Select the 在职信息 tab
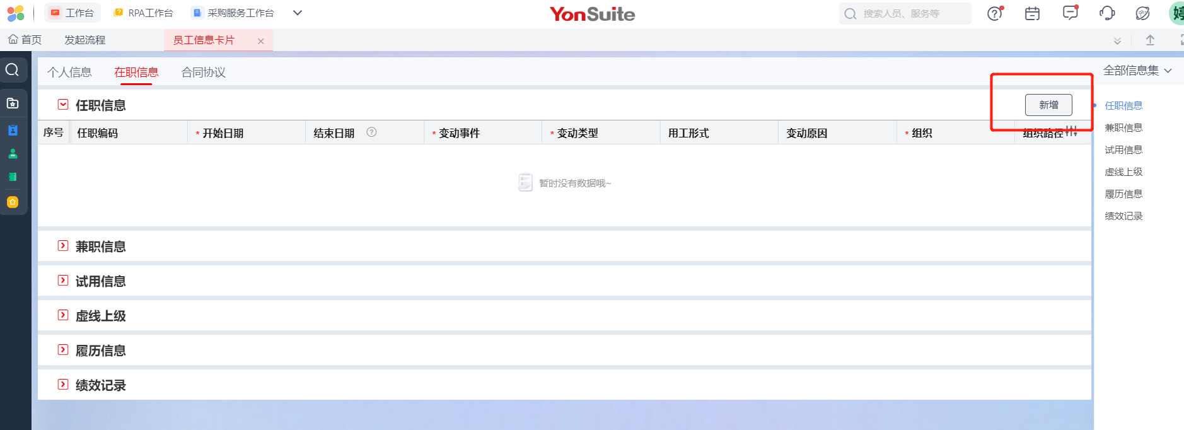Screen dimensions: 1184x430 click(136, 73)
